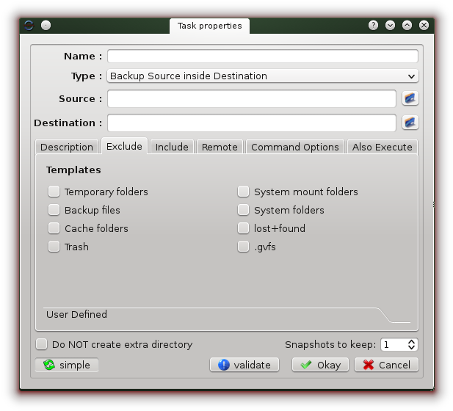The width and height of the screenshot is (453, 411).
Task: Click the title bar help question icon
Action: [x=374, y=26]
